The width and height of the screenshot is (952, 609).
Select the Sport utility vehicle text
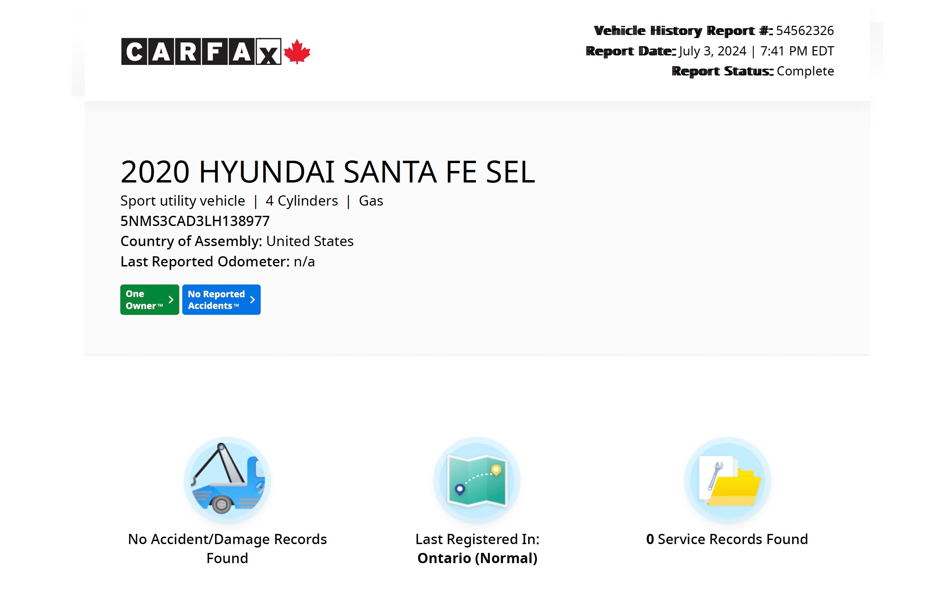(x=183, y=201)
